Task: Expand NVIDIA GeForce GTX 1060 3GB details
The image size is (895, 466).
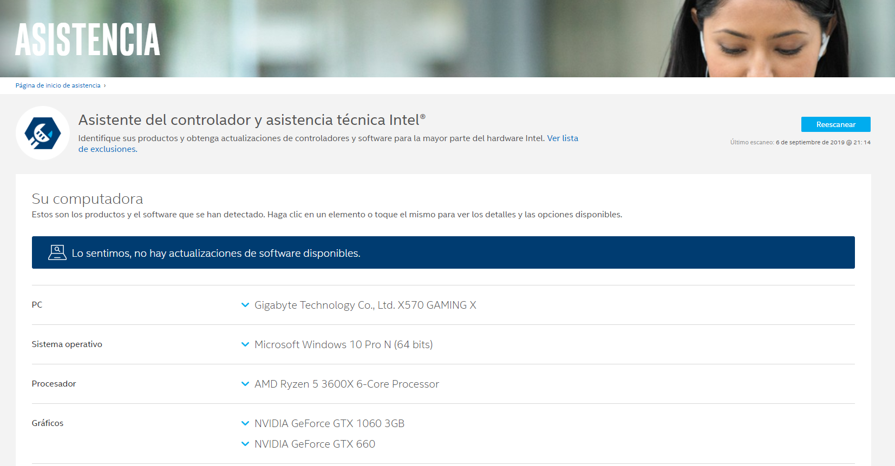Action: coord(245,423)
